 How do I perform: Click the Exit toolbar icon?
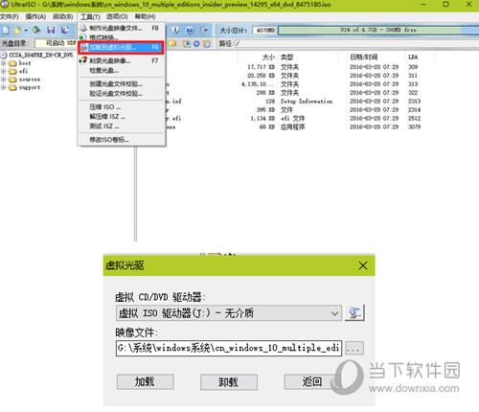(204, 30)
